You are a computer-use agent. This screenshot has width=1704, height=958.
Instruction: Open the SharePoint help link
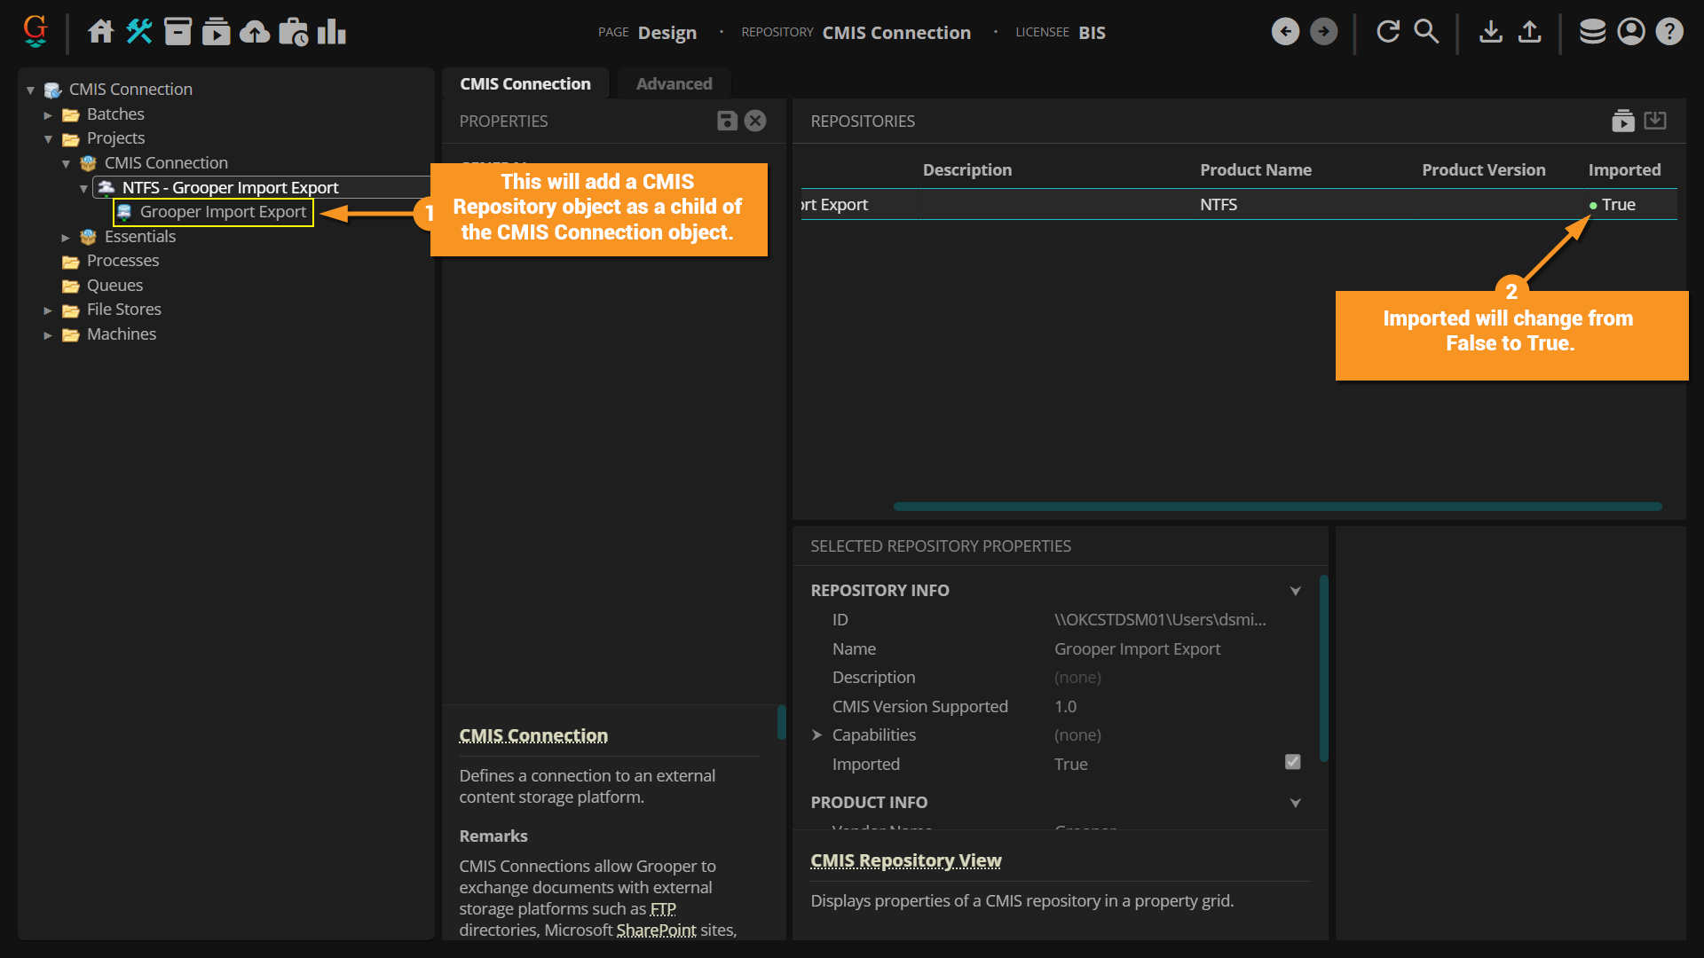[x=656, y=930]
